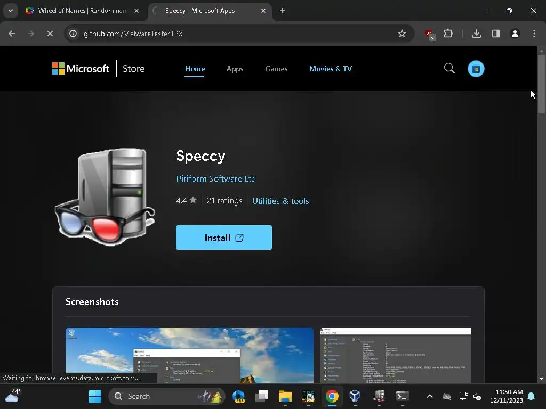Open a new tab with plus button
The width and height of the screenshot is (546, 409).
pos(283,11)
